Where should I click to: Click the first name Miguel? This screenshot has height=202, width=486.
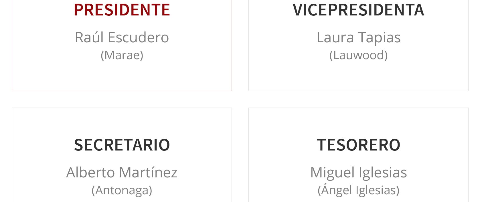coord(332,173)
